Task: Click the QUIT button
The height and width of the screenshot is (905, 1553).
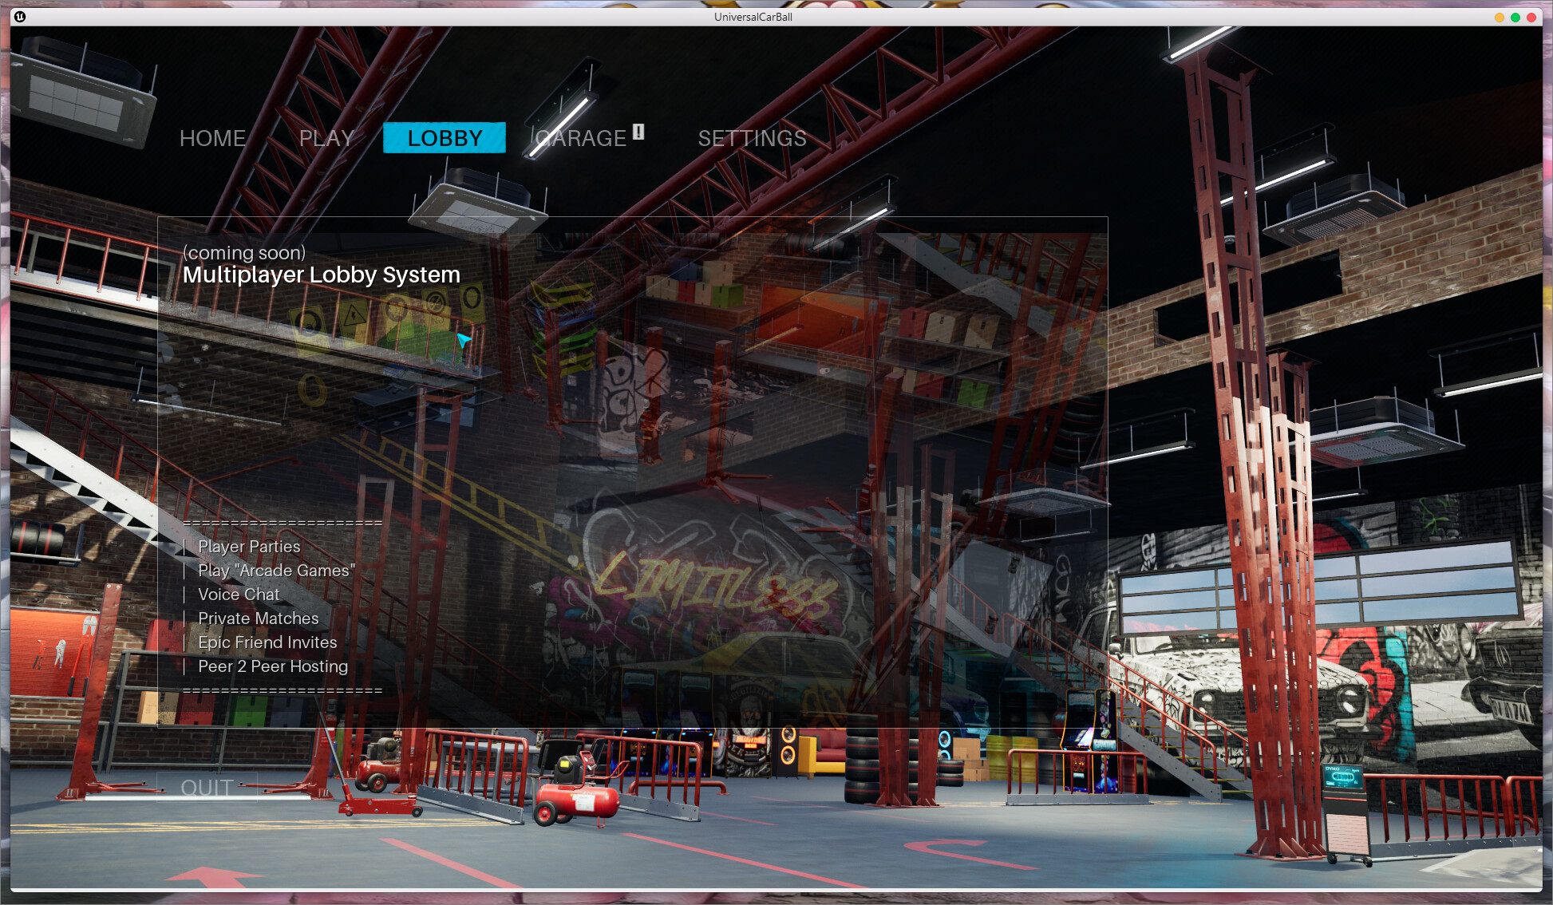Action: (x=208, y=787)
